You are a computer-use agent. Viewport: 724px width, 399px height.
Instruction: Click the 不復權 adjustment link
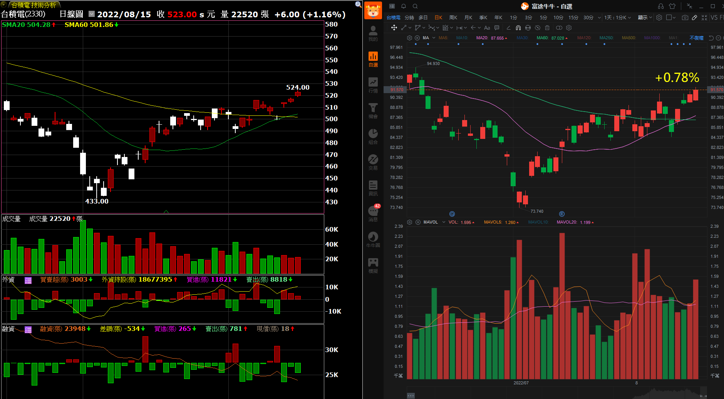pos(696,38)
